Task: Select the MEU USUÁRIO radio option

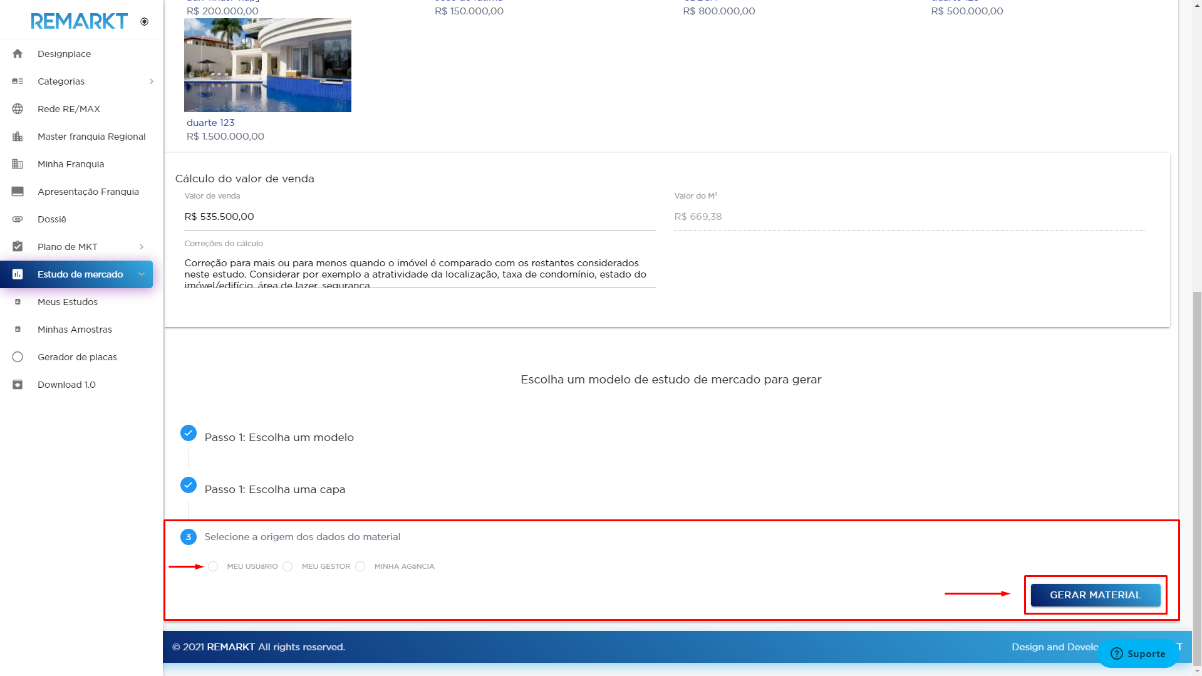Action: (x=214, y=566)
